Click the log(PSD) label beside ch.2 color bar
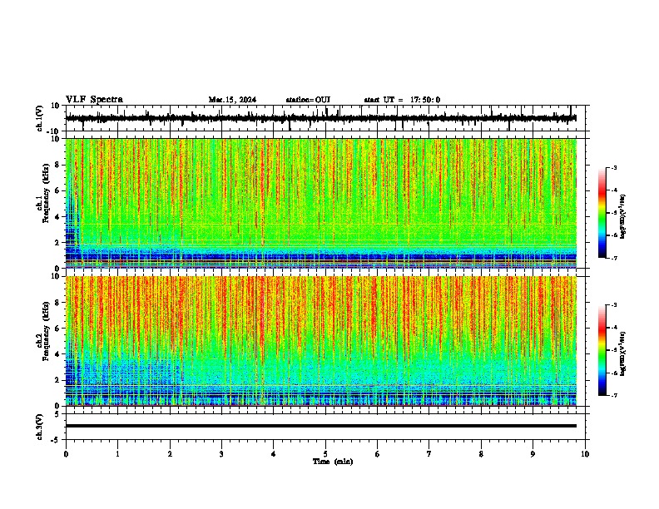The height and width of the screenshot is (509, 659). click(x=622, y=353)
